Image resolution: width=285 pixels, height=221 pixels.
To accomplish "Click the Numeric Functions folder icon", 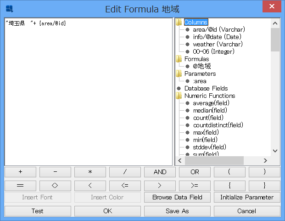I will point(179,96).
